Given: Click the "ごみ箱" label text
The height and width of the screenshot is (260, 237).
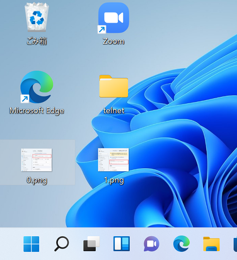Looking at the screenshot, I should tap(37, 41).
